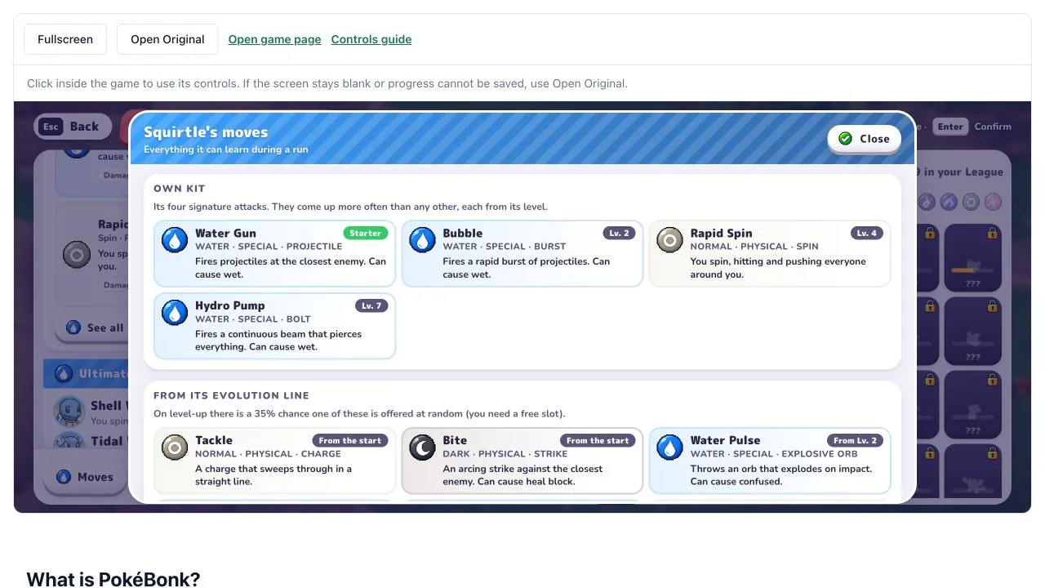Select the gray normal type filter icon in League panel
The height and width of the screenshot is (588, 1045).
(x=971, y=202)
